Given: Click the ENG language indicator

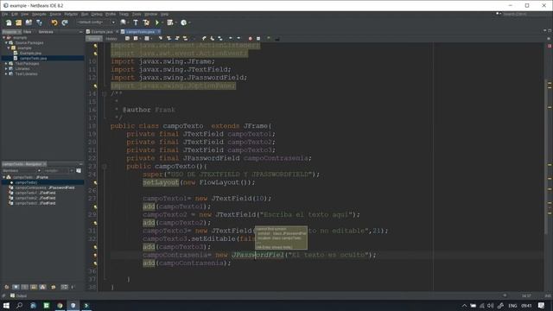Looking at the screenshot, I should coord(512,306).
